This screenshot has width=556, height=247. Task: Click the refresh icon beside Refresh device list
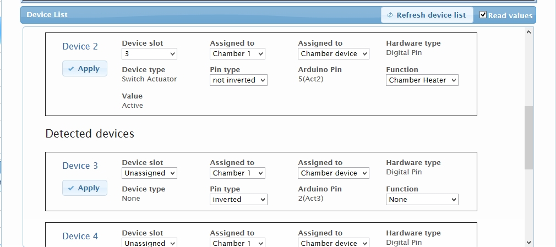(x=390, y=15)
